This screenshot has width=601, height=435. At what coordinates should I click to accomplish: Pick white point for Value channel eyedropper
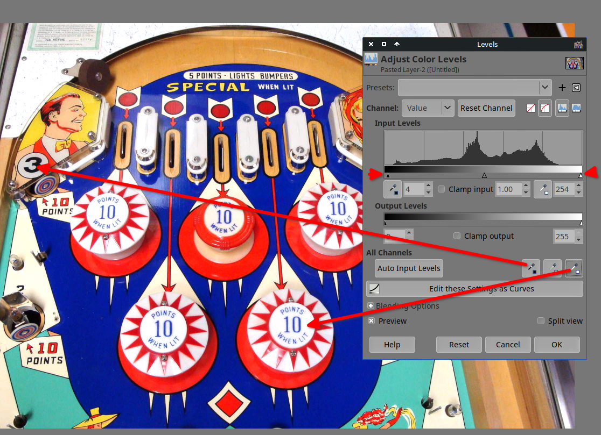543,189
